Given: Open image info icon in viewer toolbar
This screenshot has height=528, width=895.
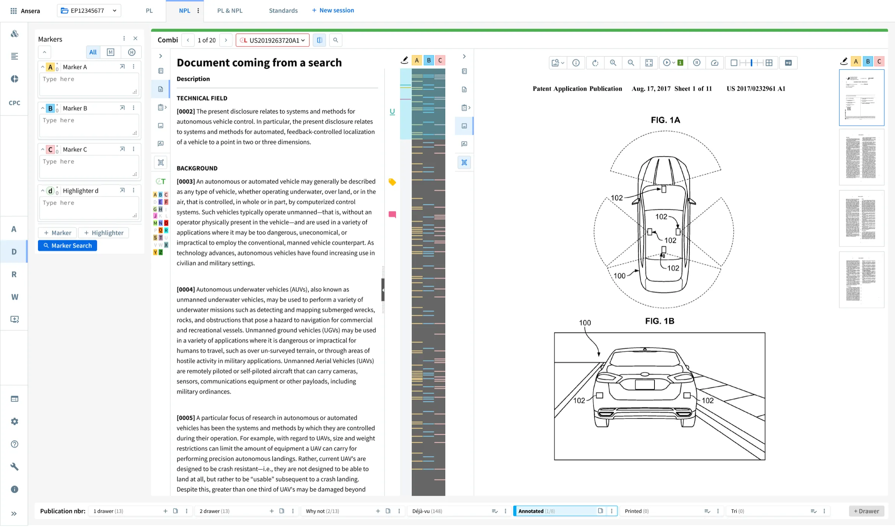Looking at the screenshot, I should click(x=576, y=63).
